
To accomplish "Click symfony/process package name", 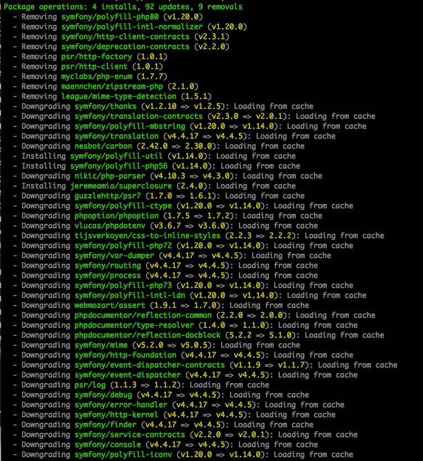I will 108,275.
